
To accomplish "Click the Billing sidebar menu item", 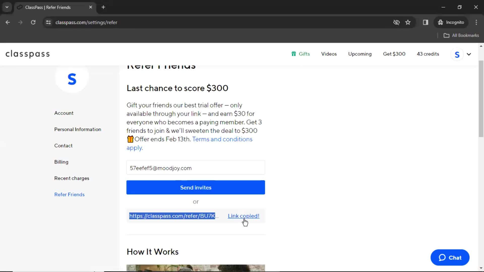I will click(x=62, y=162).
